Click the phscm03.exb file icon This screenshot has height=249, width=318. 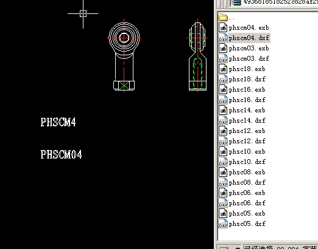(223, 48)
